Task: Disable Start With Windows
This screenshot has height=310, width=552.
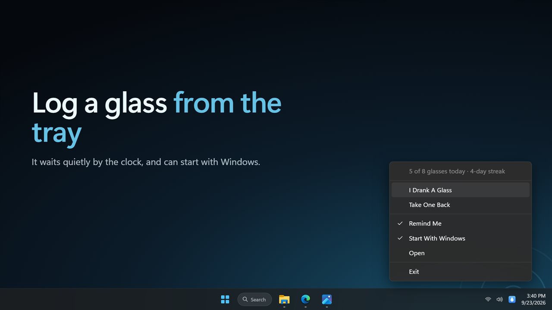Action: [461, 238]
